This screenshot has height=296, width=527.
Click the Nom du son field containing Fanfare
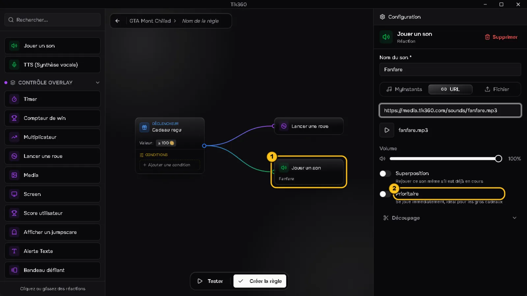coord(450,69)
